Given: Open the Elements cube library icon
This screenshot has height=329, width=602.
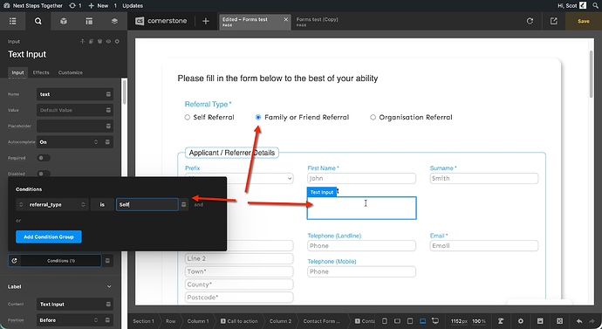Looking at the screenshot, I should (64, 21).
